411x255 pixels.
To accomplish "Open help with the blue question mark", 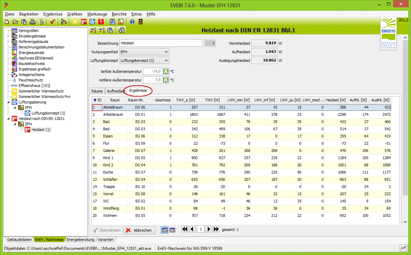I will pos(132,22).
